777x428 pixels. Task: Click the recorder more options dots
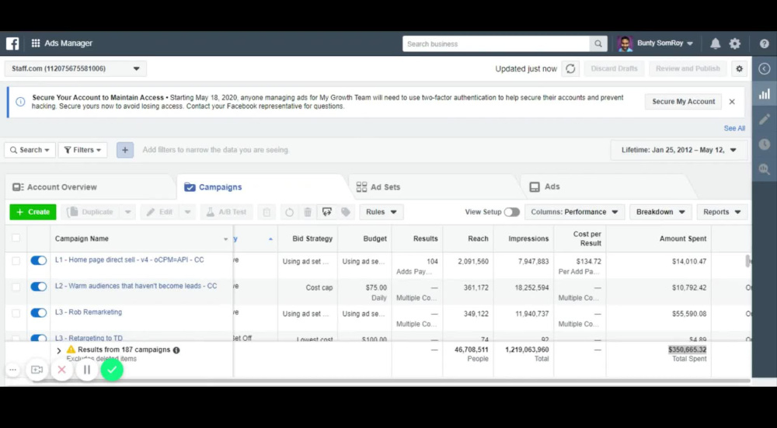tap(13, 370)
